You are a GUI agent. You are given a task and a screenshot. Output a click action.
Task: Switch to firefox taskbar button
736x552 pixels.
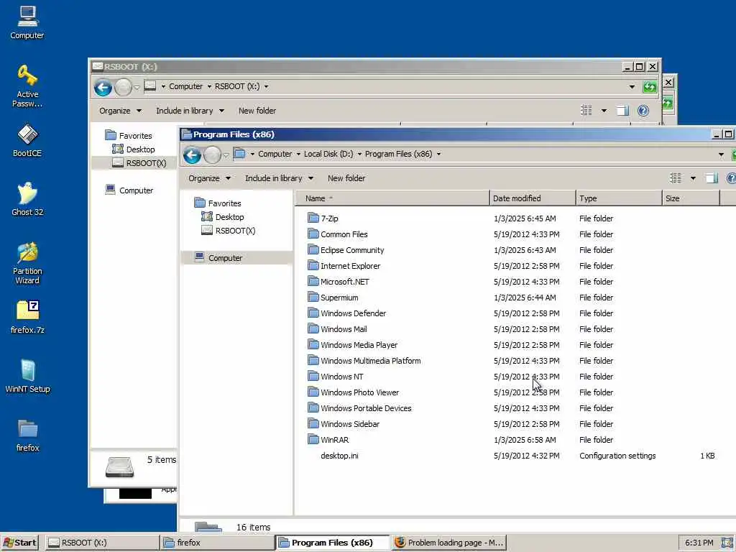217,543
